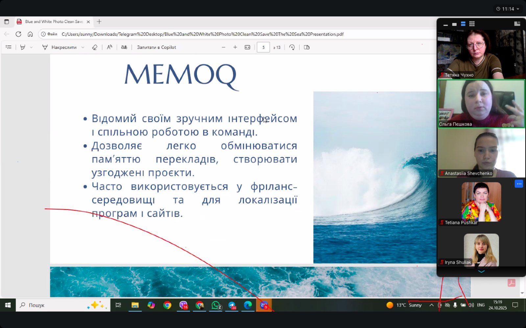This screenshot has width=526, height=328.
Task: Click Запитати в Copilot button
Action: click(156, 47)
